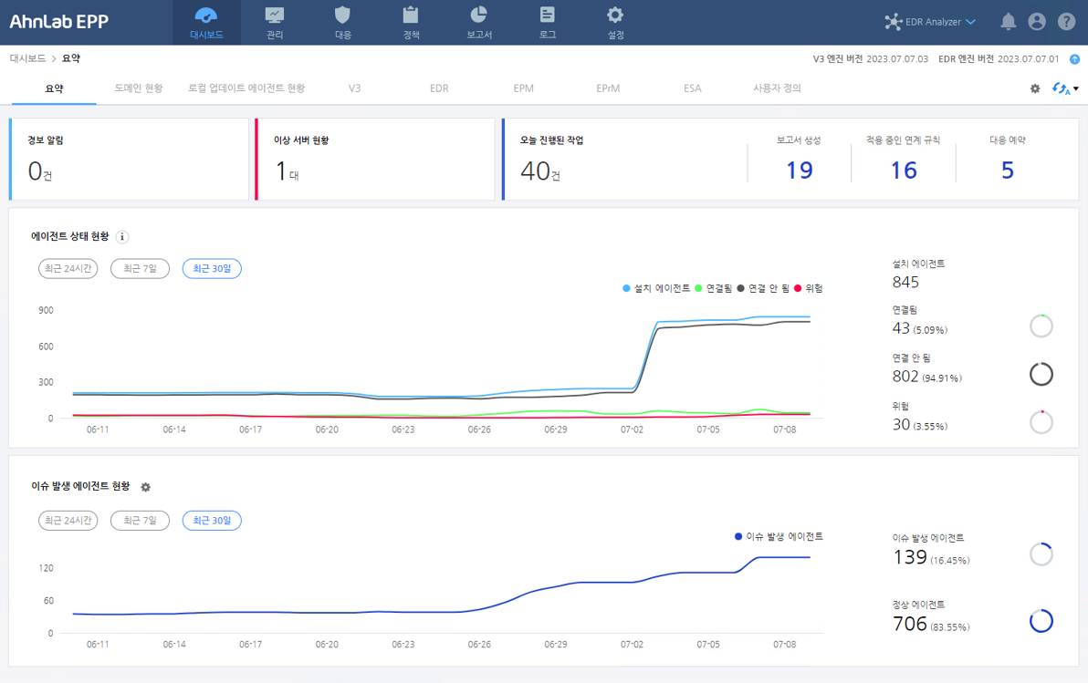Select 최근 7일 in agent status chart
This screenshot has height=683, width=1088.
pos(140,268)
